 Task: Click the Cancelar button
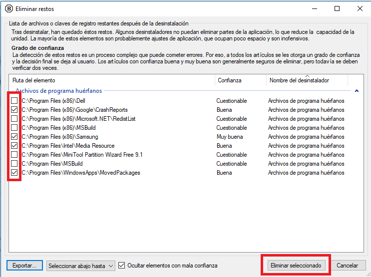click(347, 266)
